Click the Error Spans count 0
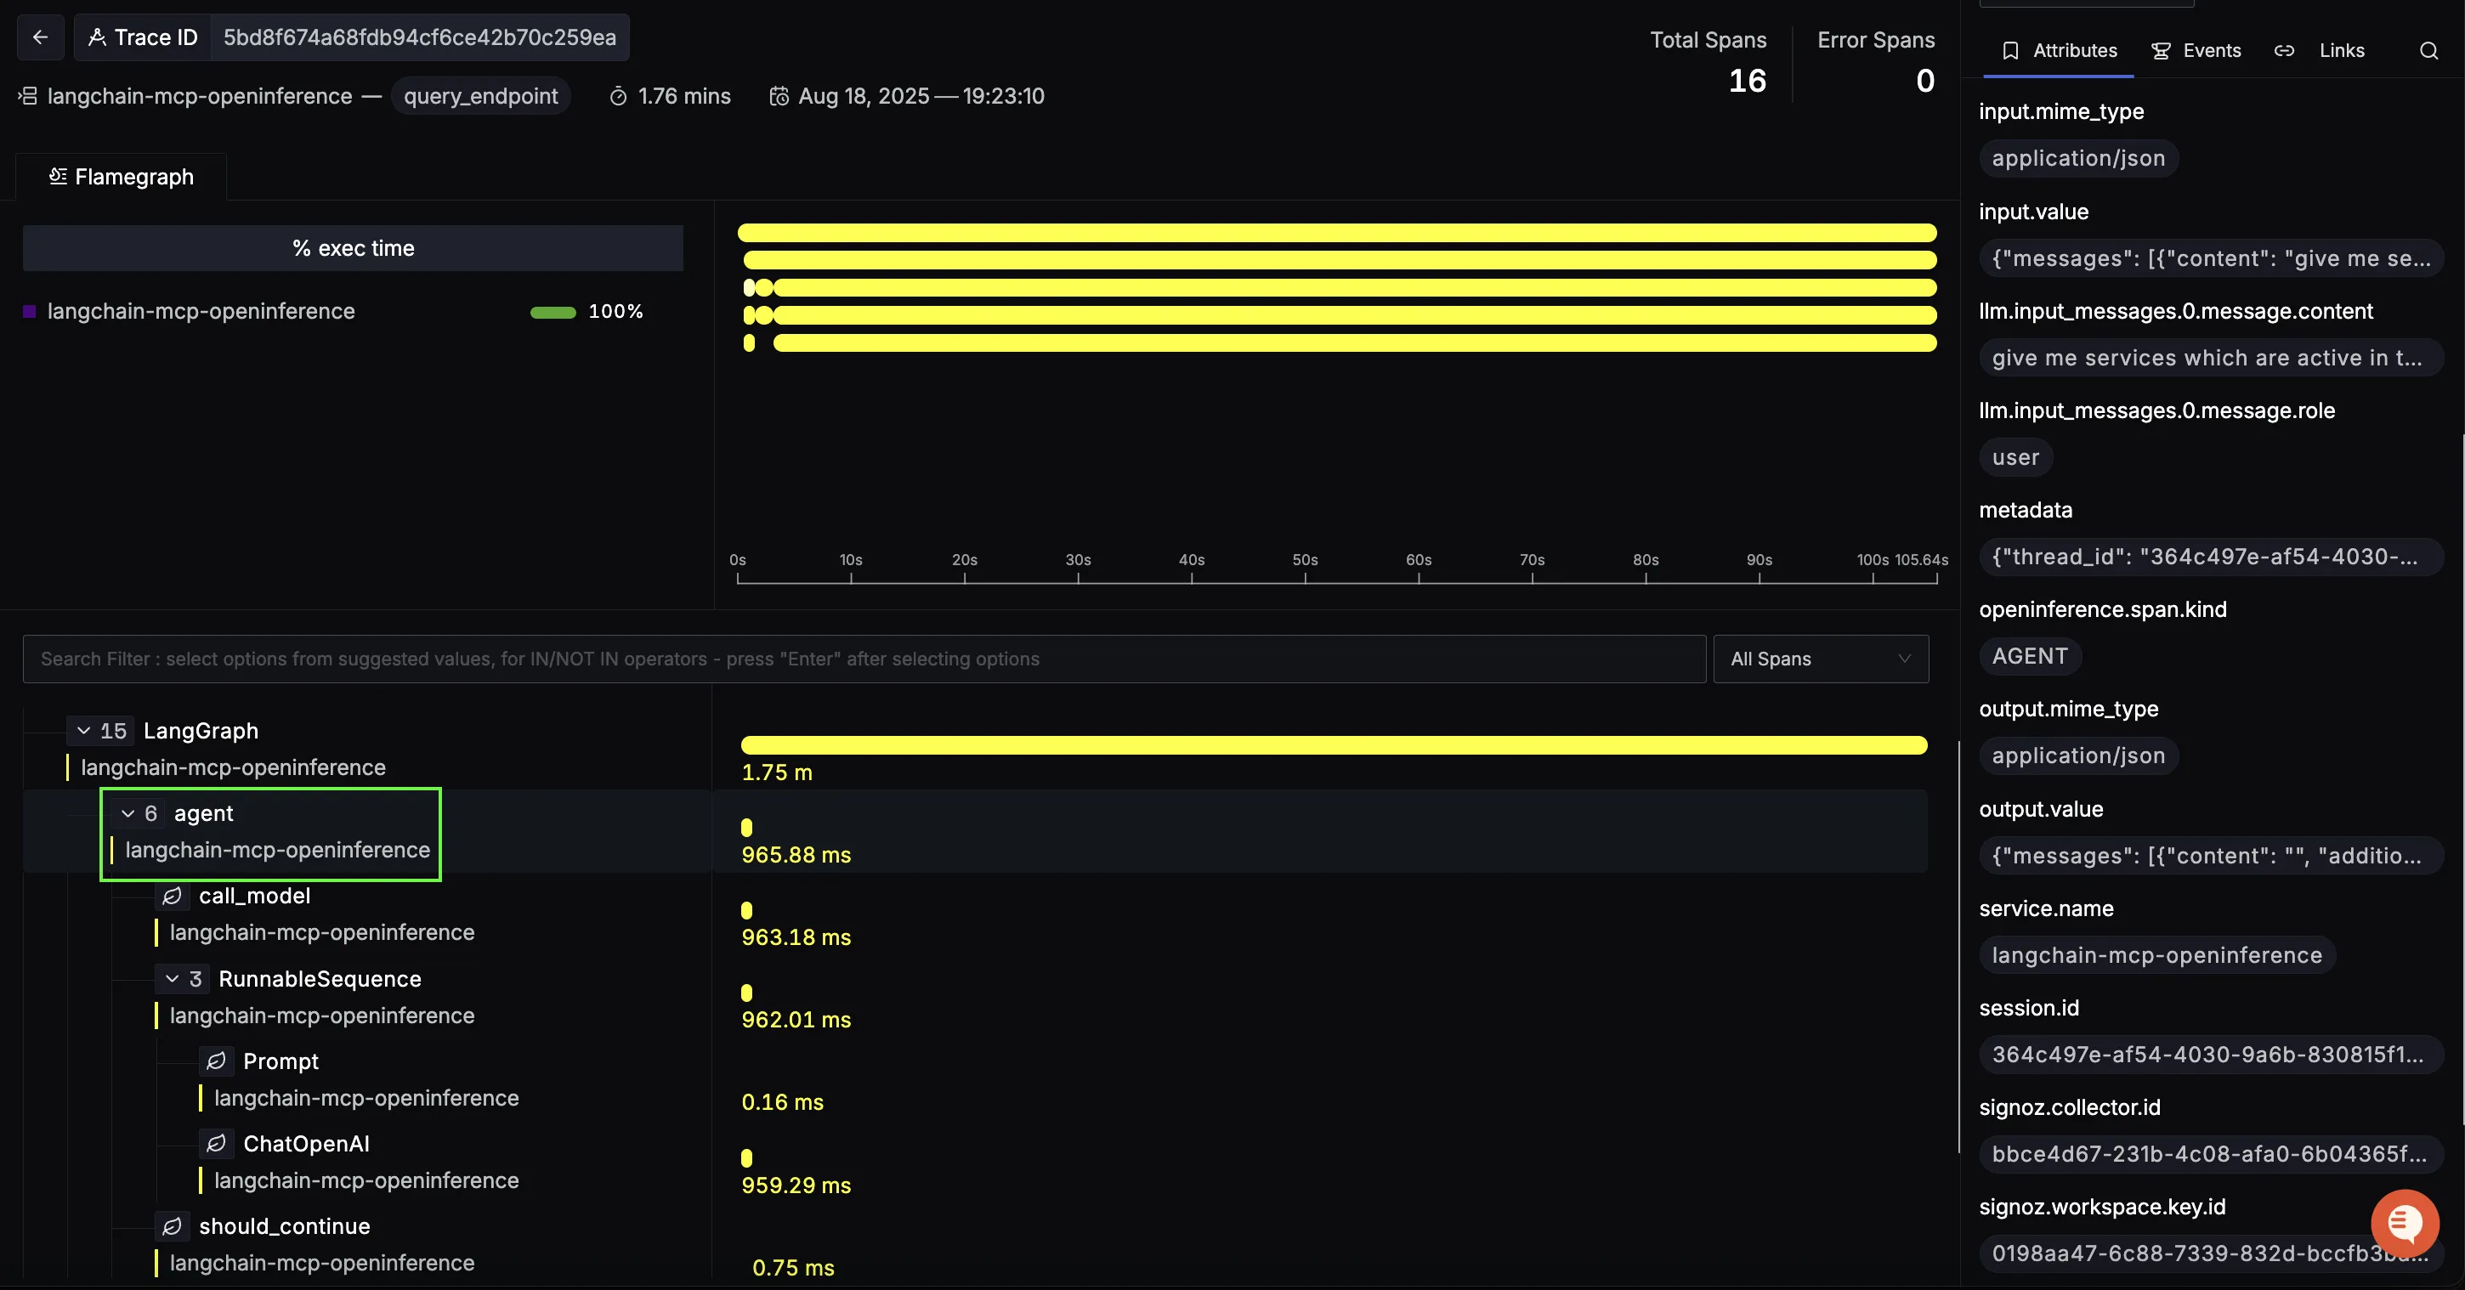The height and width of the screenshot is (1290, 2465). 1925,81
